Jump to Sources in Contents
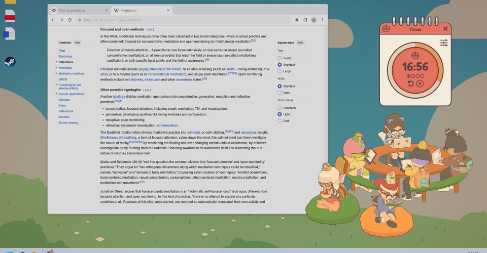 (64, 117)
